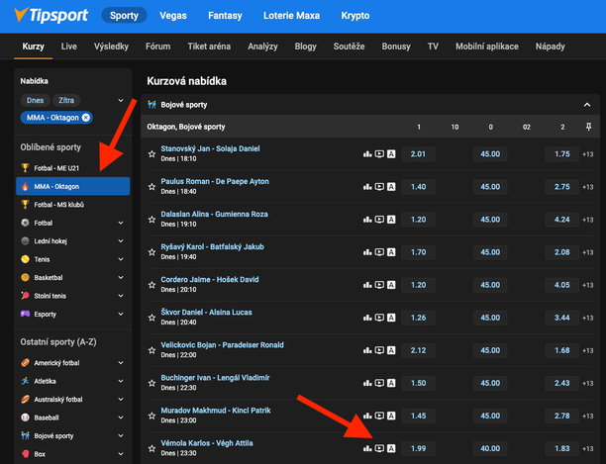Open analysis A icon for Dalaslan Alina match
The width and height of the screenshot is (606, 464).
pos(391,220)
